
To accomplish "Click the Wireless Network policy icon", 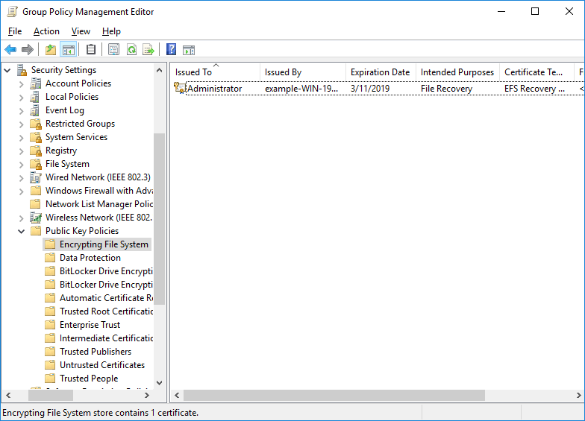I will tap(36, 218).
